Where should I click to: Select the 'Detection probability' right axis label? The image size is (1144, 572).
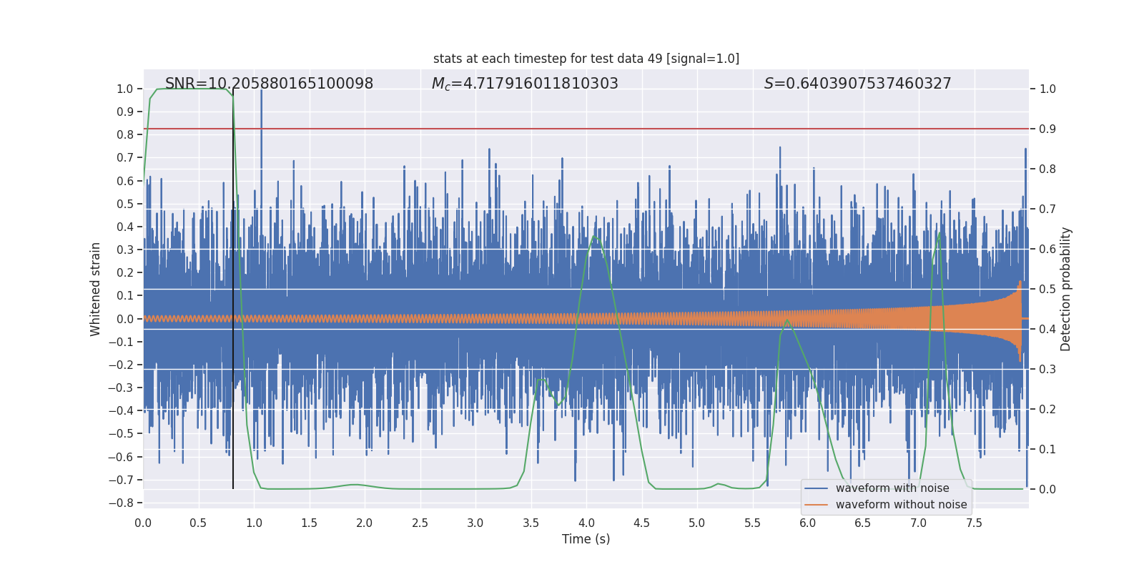1066,289
